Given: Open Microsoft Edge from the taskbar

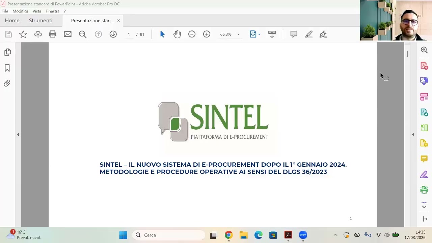Looking at the screenshot, I should tap(258, 235).
